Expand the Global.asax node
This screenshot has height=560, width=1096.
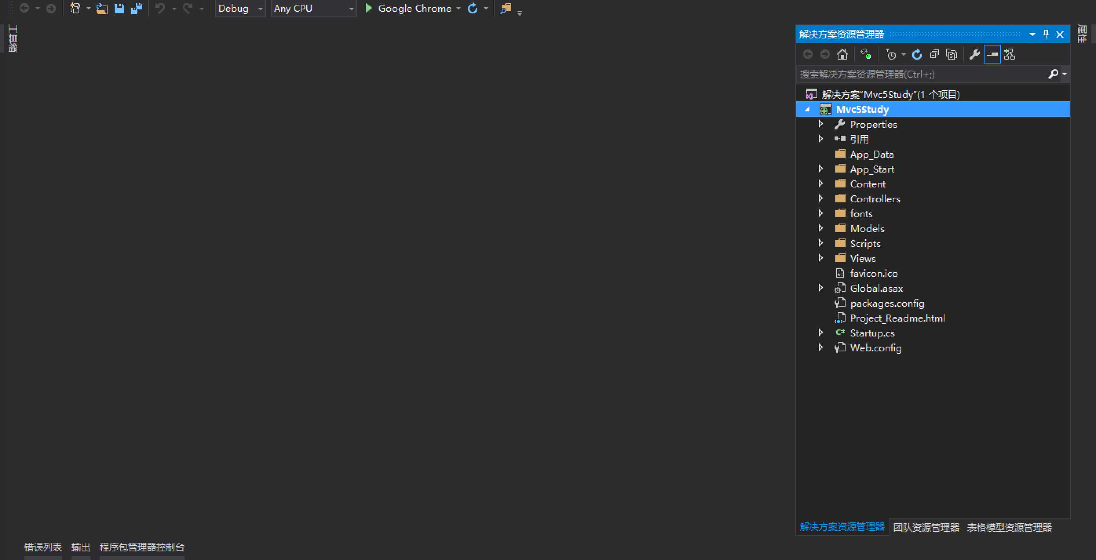[821, 288]
